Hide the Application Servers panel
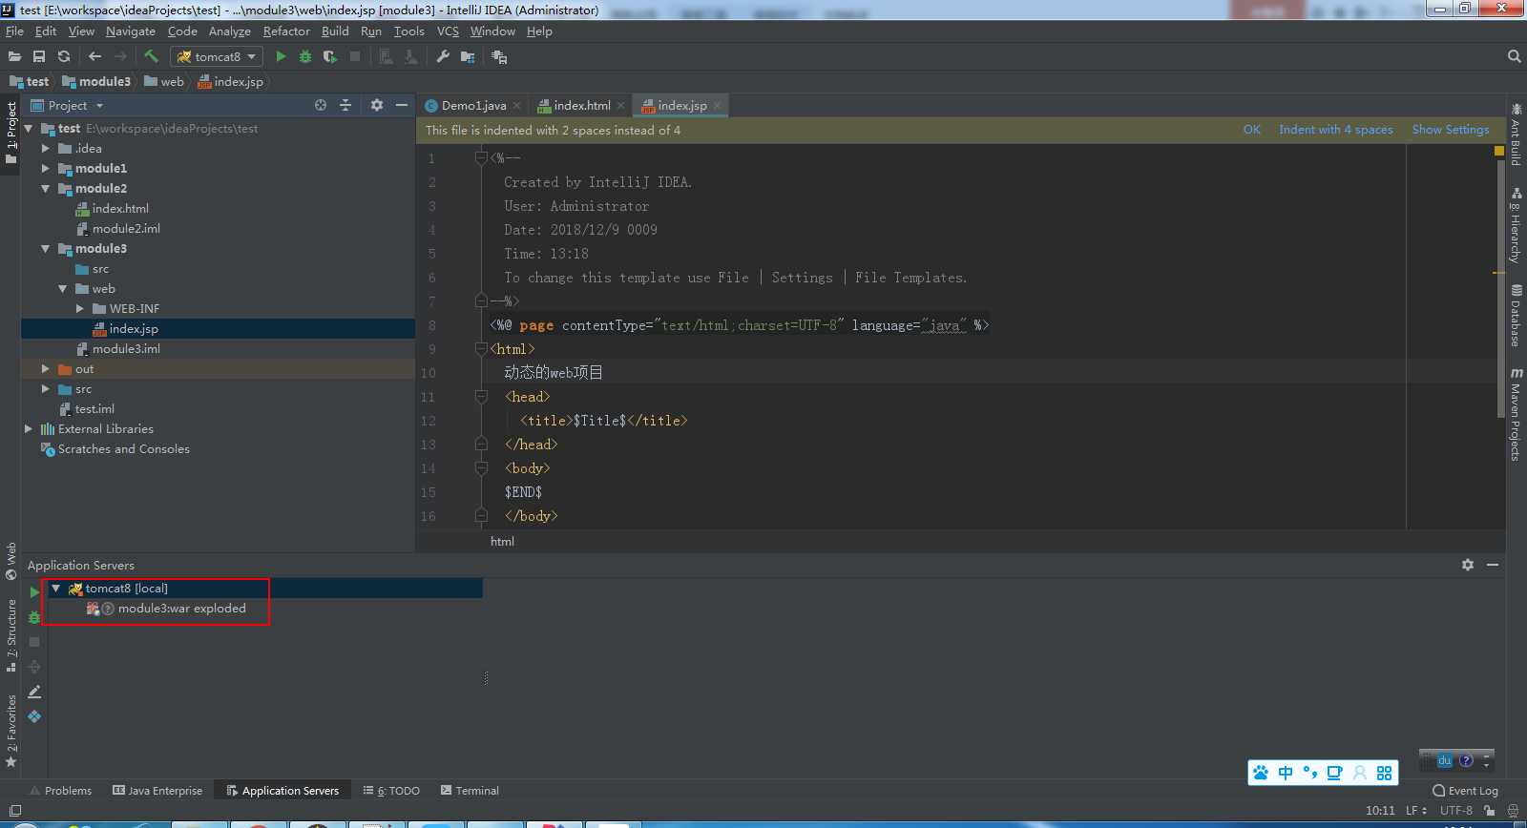Image resolution: width=1527 pixels, height=828 pixels. (1493, 565)
